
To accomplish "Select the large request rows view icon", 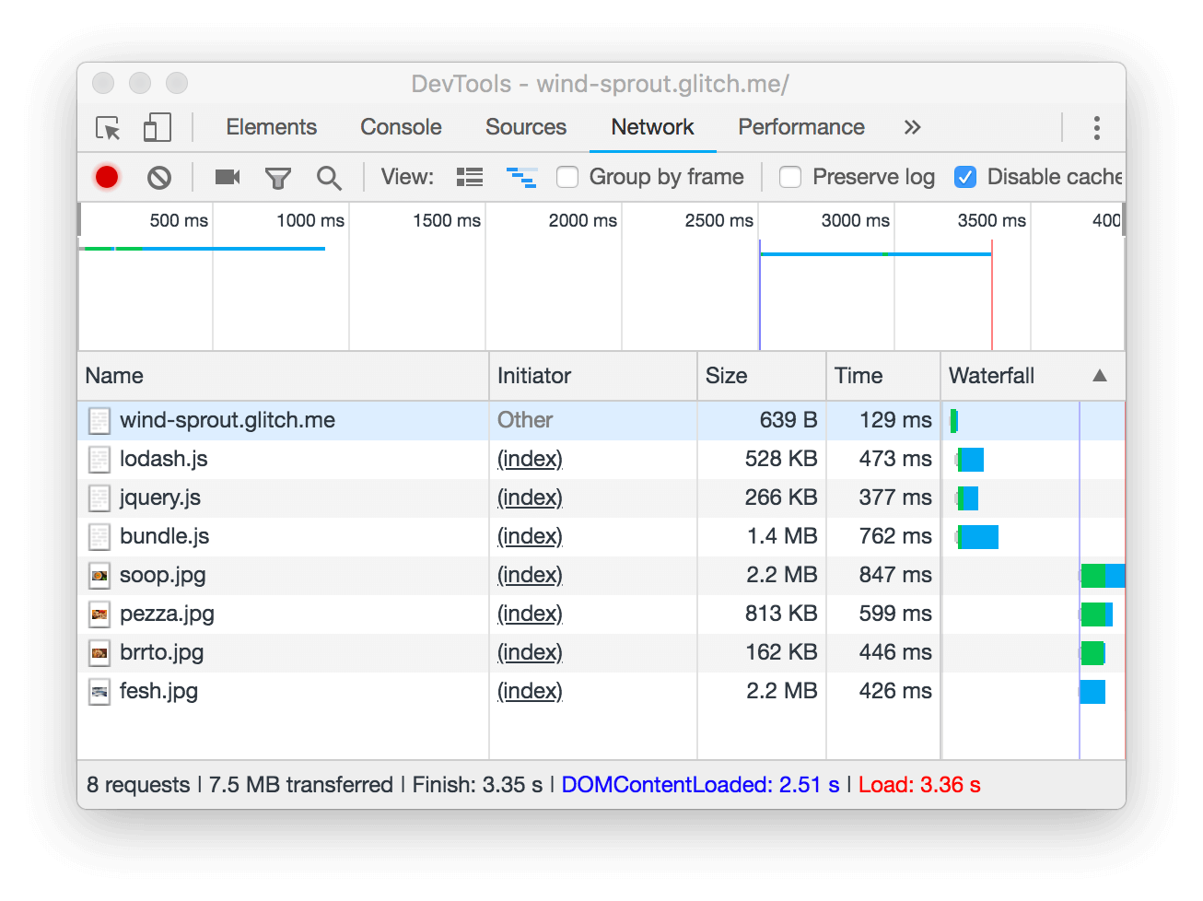I will coord(470,177).
